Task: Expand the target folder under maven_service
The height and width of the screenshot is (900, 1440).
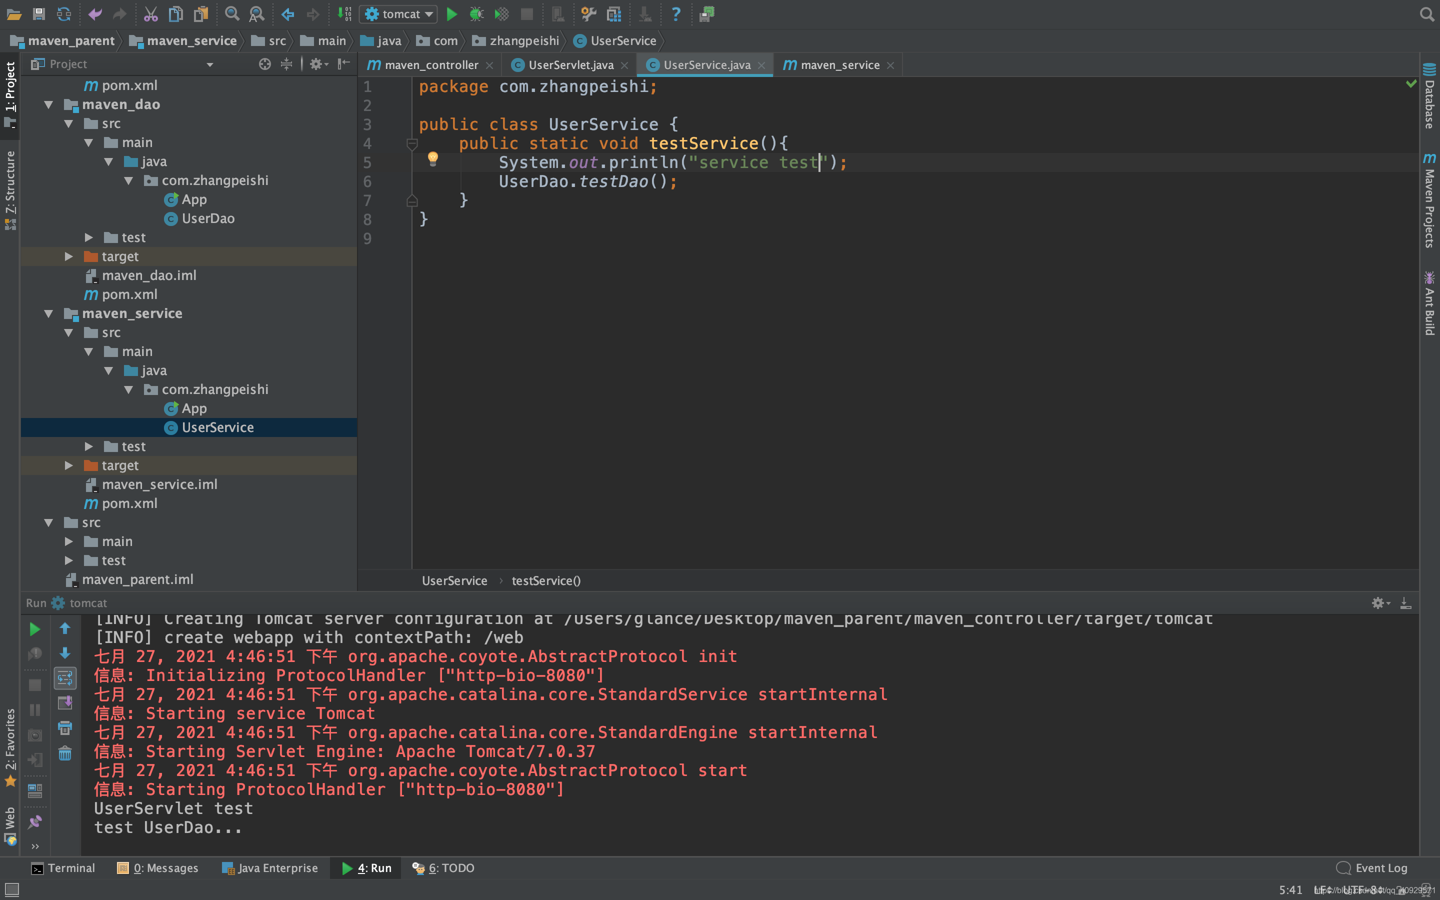Action: (x=69, y=465)
